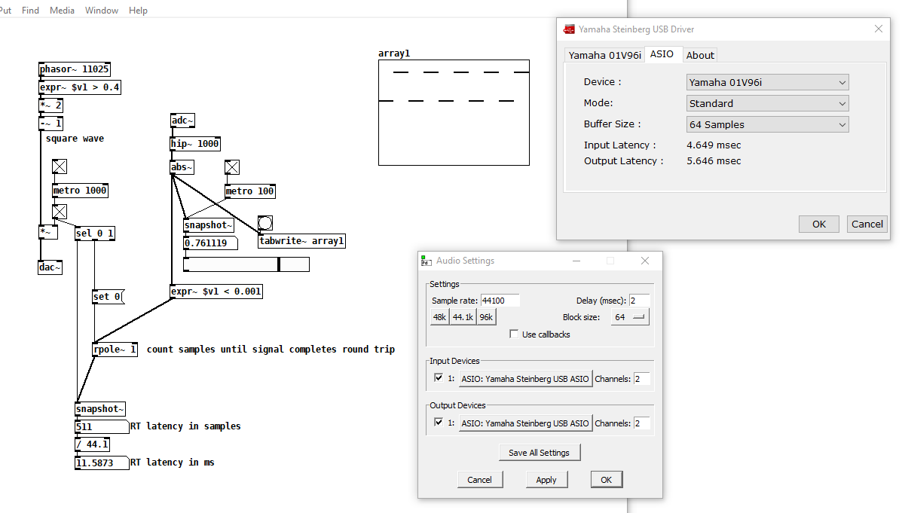902x513 pixels.
Task: Click the bang button above tabwrite~ array1
Action: pos(265,223)
